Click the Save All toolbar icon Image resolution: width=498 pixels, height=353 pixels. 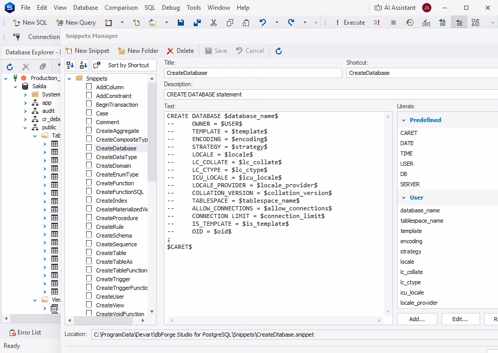[197, 23]
